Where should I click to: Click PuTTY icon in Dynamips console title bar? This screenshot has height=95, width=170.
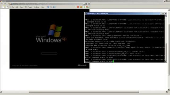pos(86,13)
